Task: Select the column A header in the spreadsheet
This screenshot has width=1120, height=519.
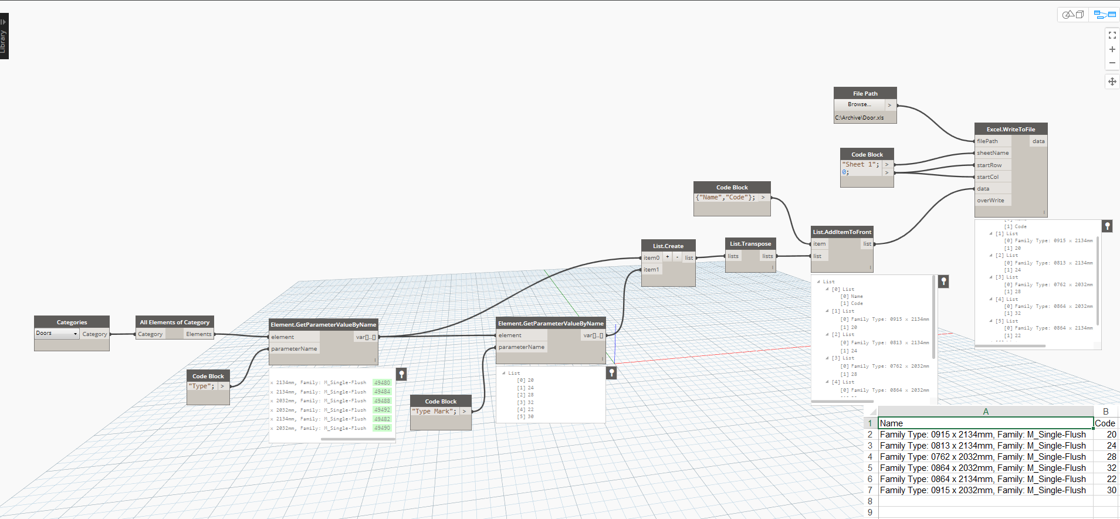Action: 986,412
